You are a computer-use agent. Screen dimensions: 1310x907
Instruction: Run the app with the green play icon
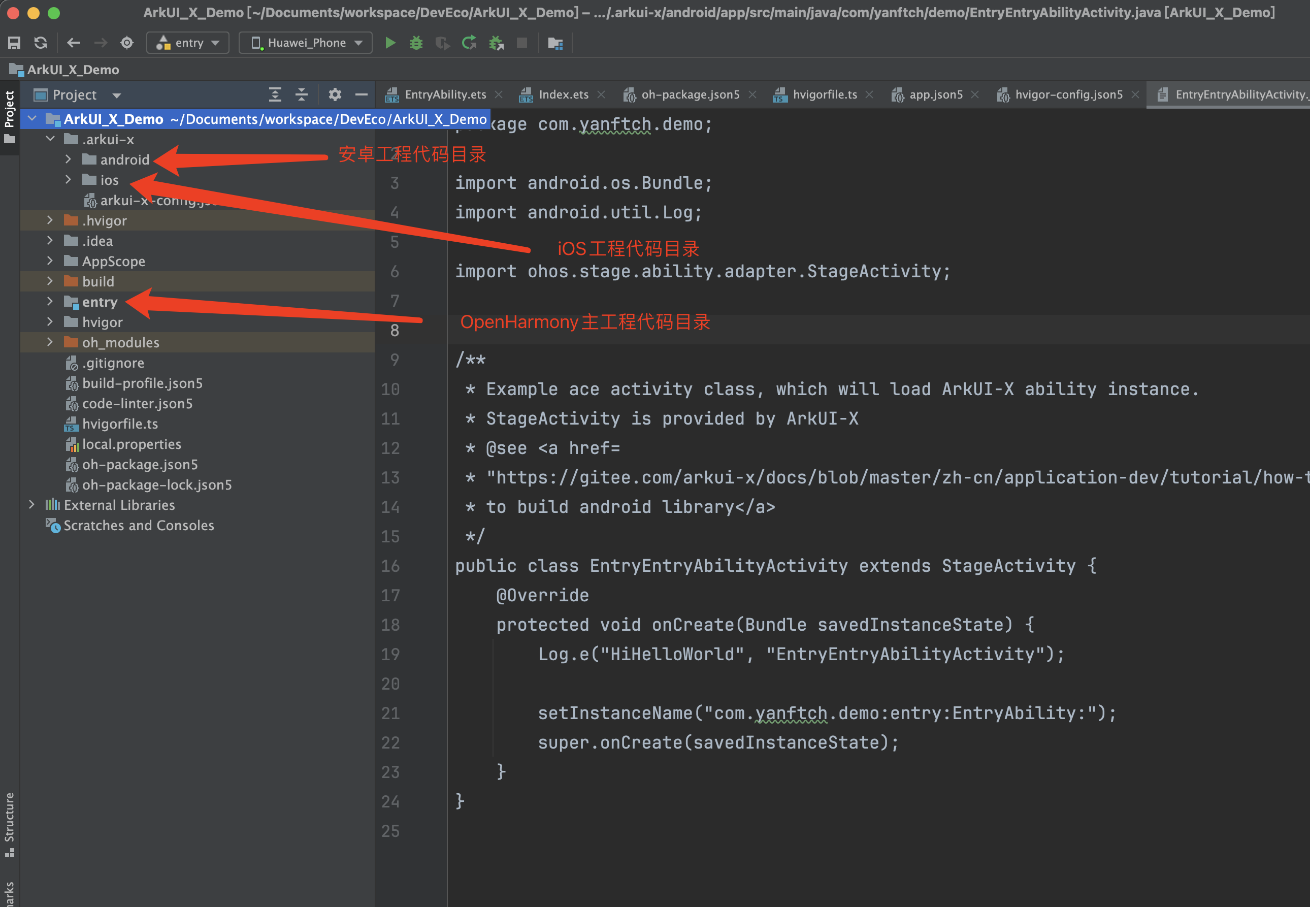pos(390,43)
